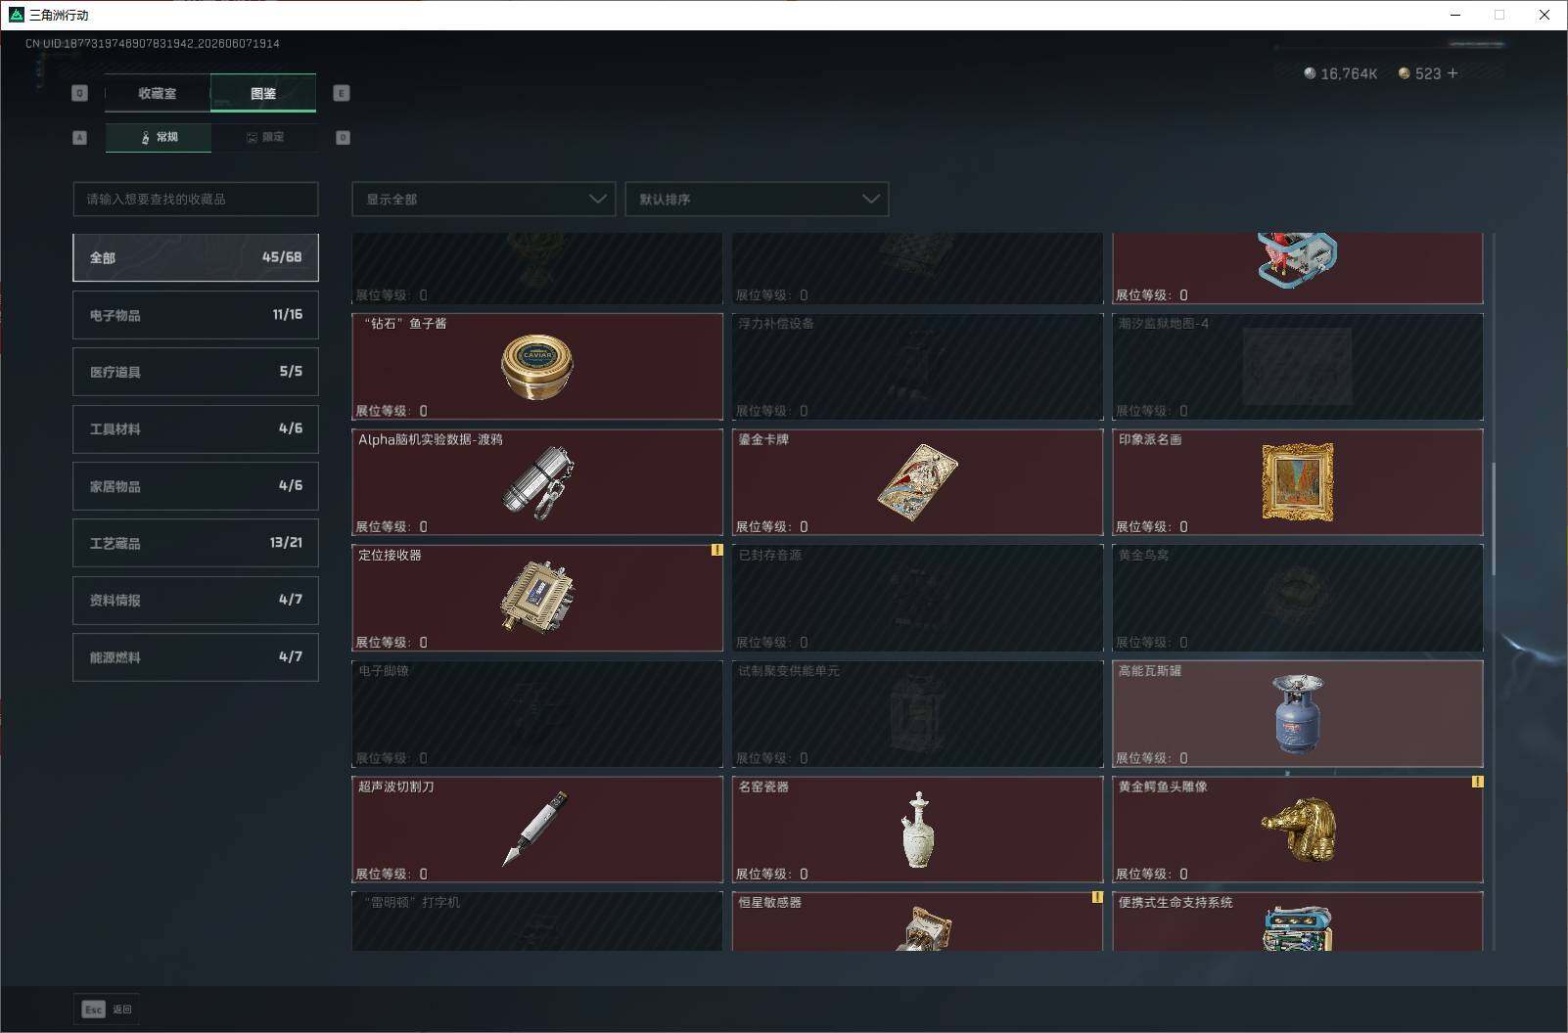Filter by 医疗道具 5/5 category
Screen dimensions: 1568x1033
(x=196, y=372)
